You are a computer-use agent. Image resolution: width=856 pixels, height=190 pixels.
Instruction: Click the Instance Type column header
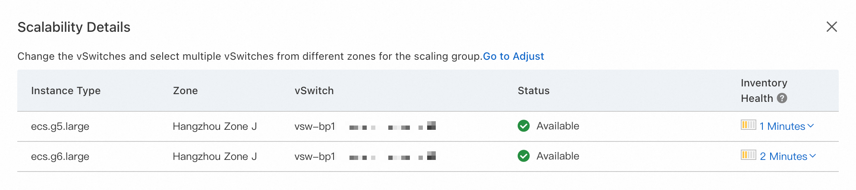coord(66,91)
